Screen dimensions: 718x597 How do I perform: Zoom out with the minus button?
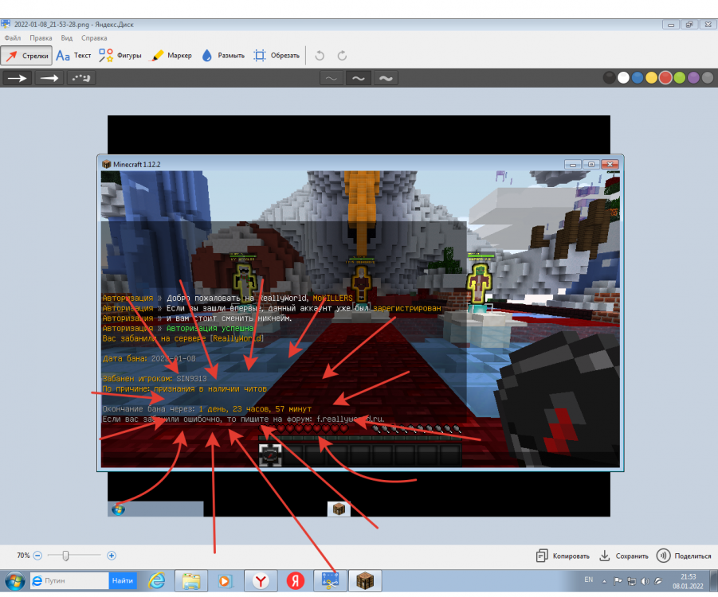[x=38, y=556]
